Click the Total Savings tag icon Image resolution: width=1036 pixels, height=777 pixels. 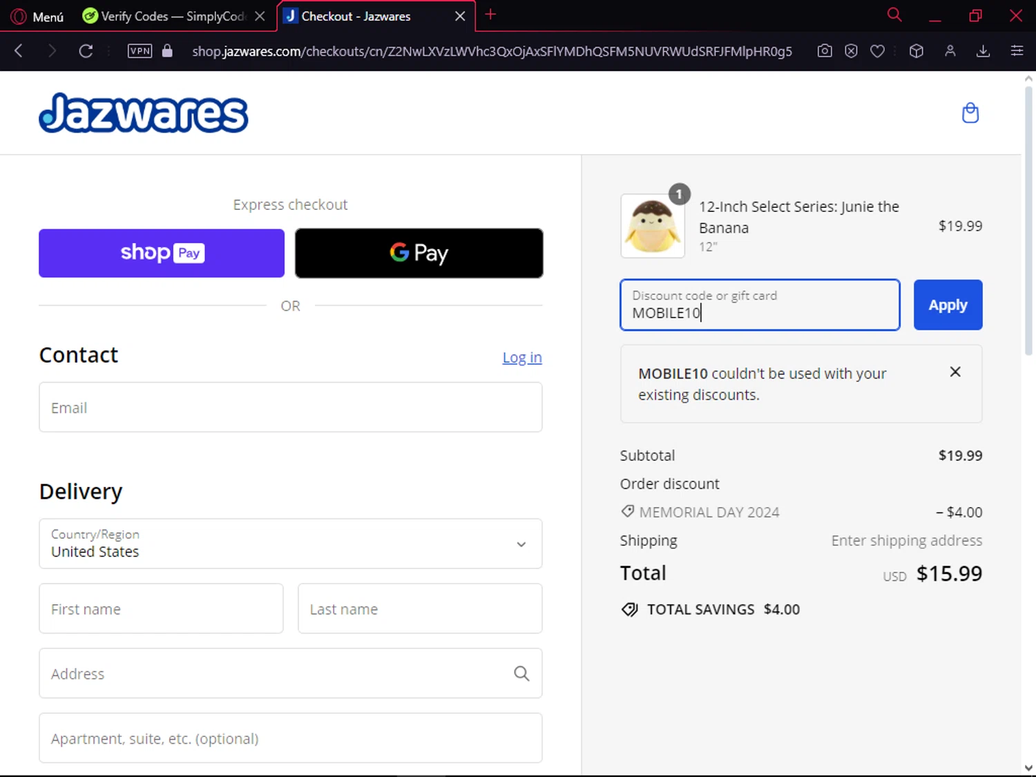tap(629, 609)
